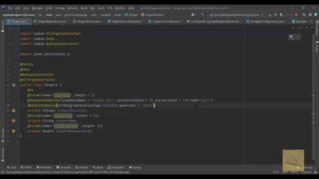Go to next highlighted error arrow
The image size is (319, 179).
coord(312,27)
